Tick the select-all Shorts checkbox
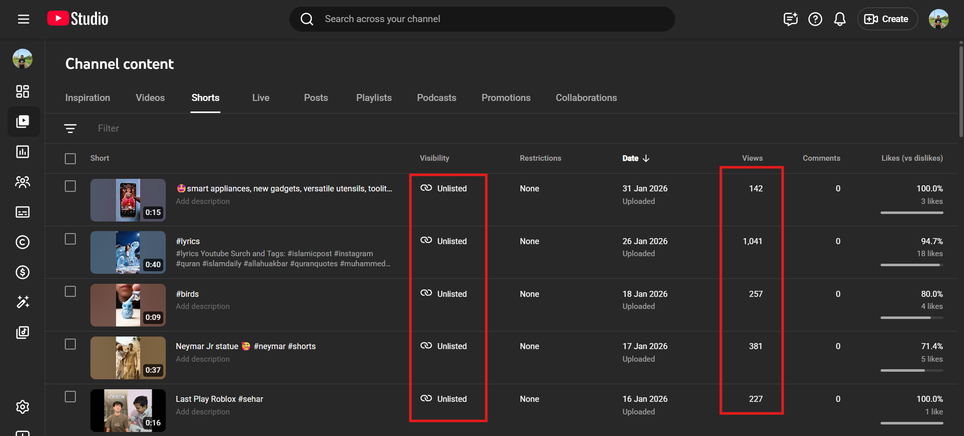This screenshot has height=436, width=964. coord(70,159)
